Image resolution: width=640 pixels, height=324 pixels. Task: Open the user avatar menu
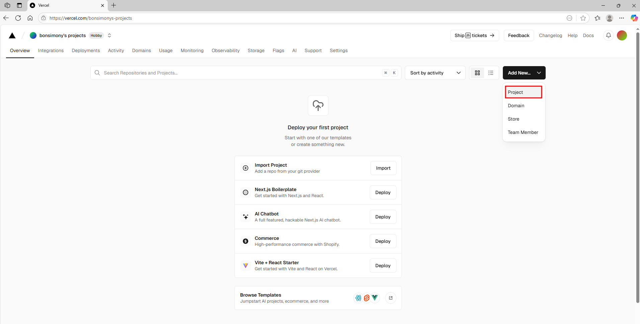point(622,35)
